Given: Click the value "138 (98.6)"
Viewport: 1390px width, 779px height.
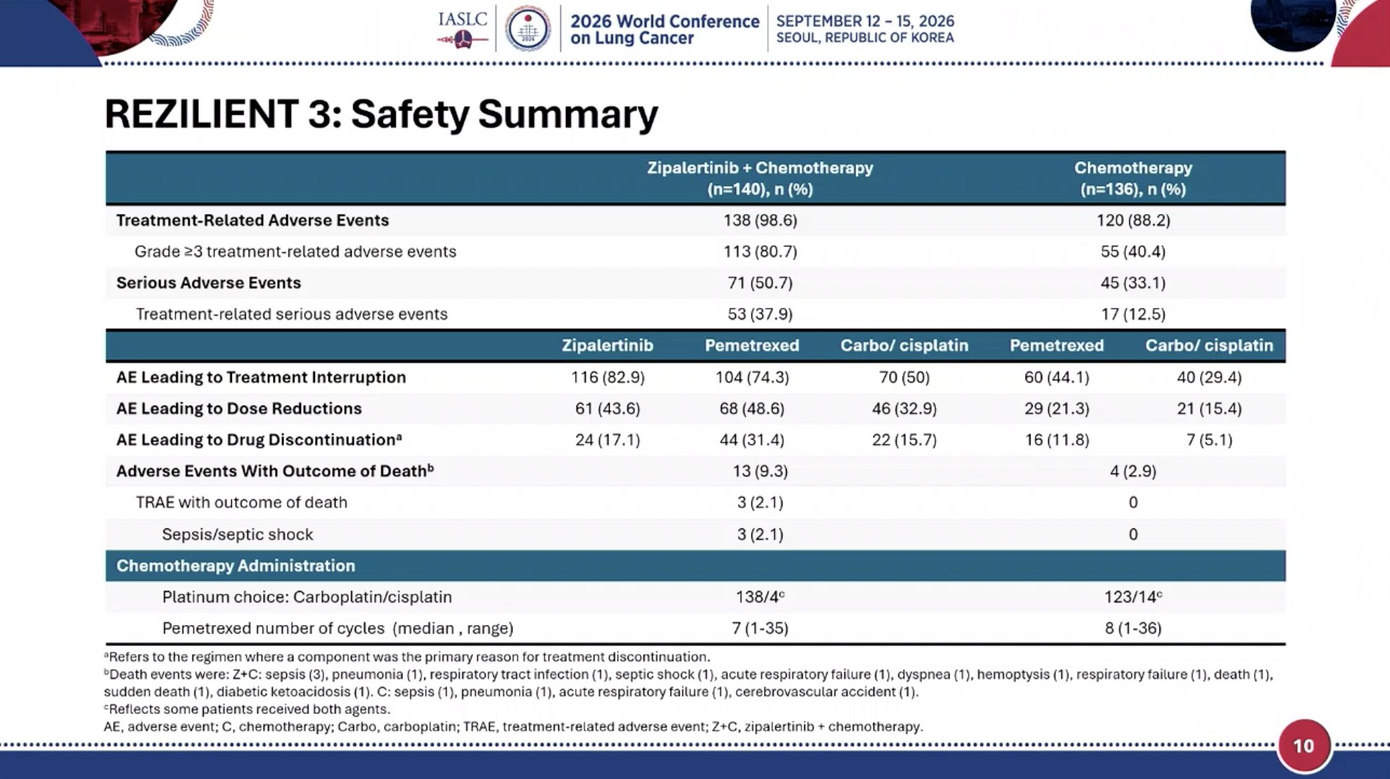Looking at the screenshot, I should click(760, 220).
